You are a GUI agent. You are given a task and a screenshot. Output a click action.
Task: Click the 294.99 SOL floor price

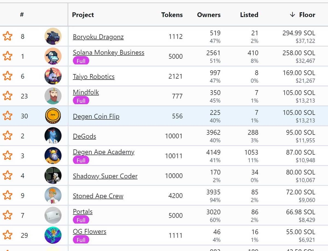[299, 33]
